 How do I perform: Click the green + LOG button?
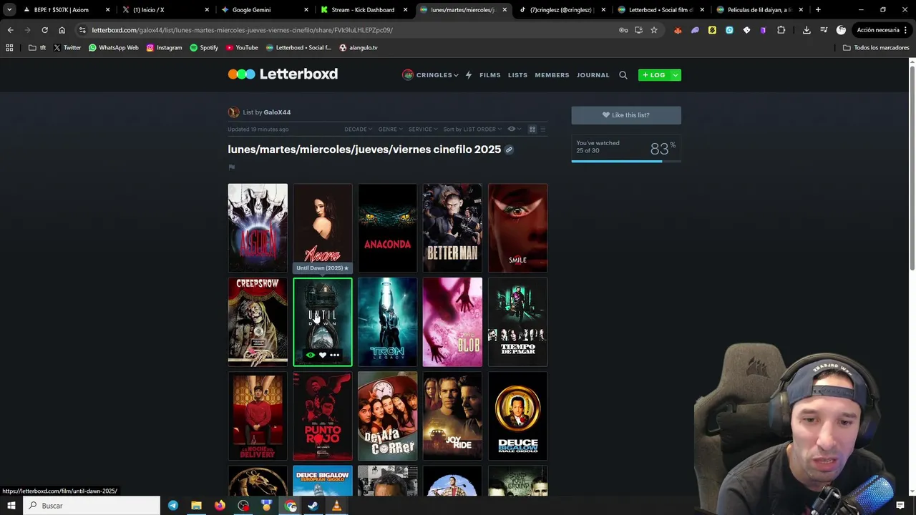click(654, 75)
